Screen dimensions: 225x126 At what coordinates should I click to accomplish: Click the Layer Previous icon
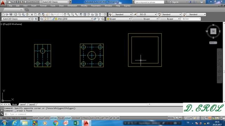(x=99, y=19)
